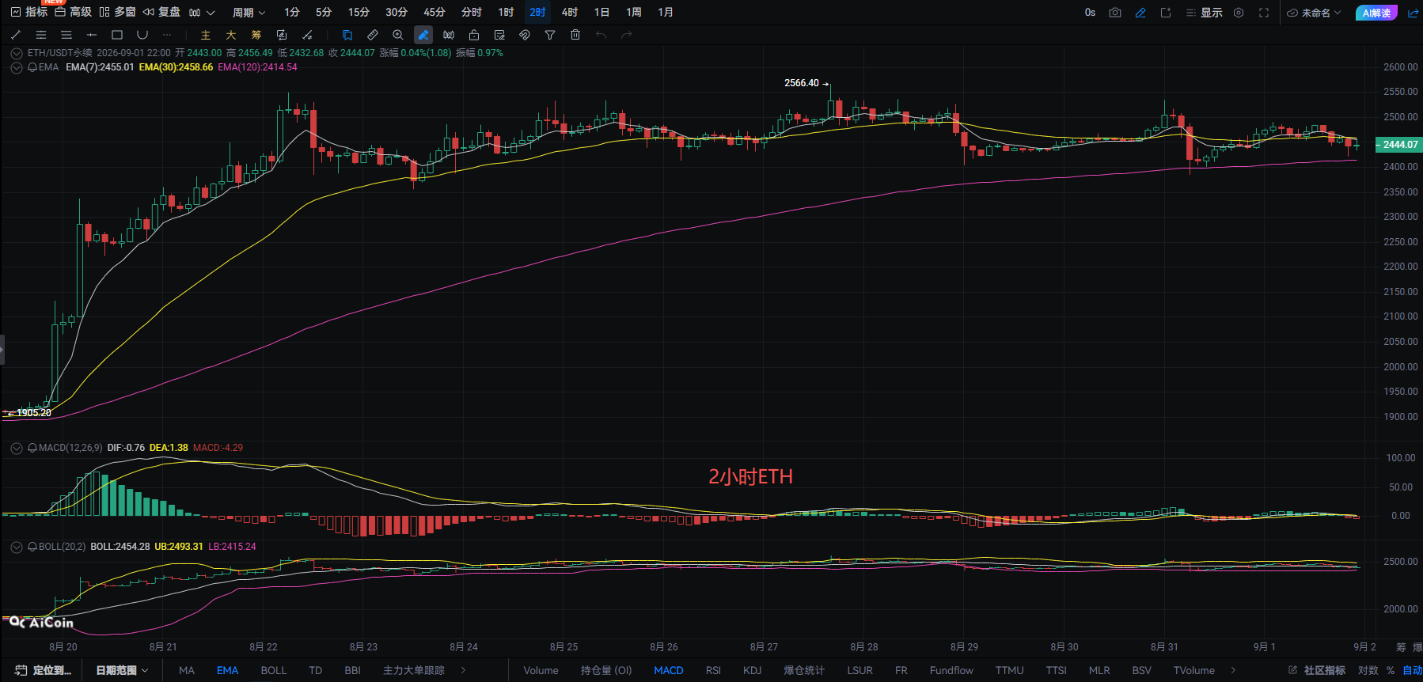The image size is (1423, 682).
Task: Toggle the MACD alert bell
Action: pyautogui.click(x=32, y=448)
